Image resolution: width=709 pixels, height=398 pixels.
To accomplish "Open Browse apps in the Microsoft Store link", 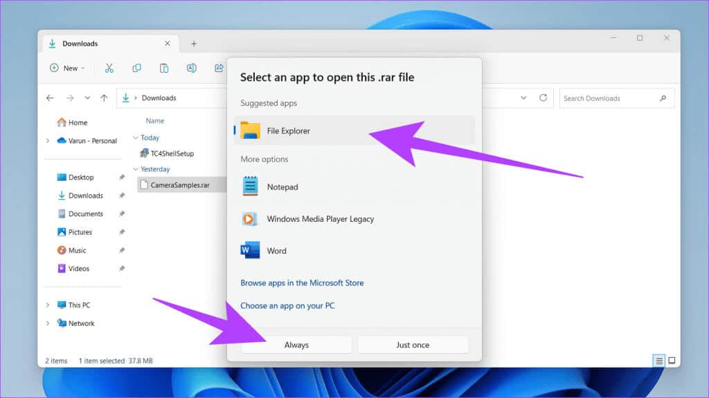I will click(302, 283).
